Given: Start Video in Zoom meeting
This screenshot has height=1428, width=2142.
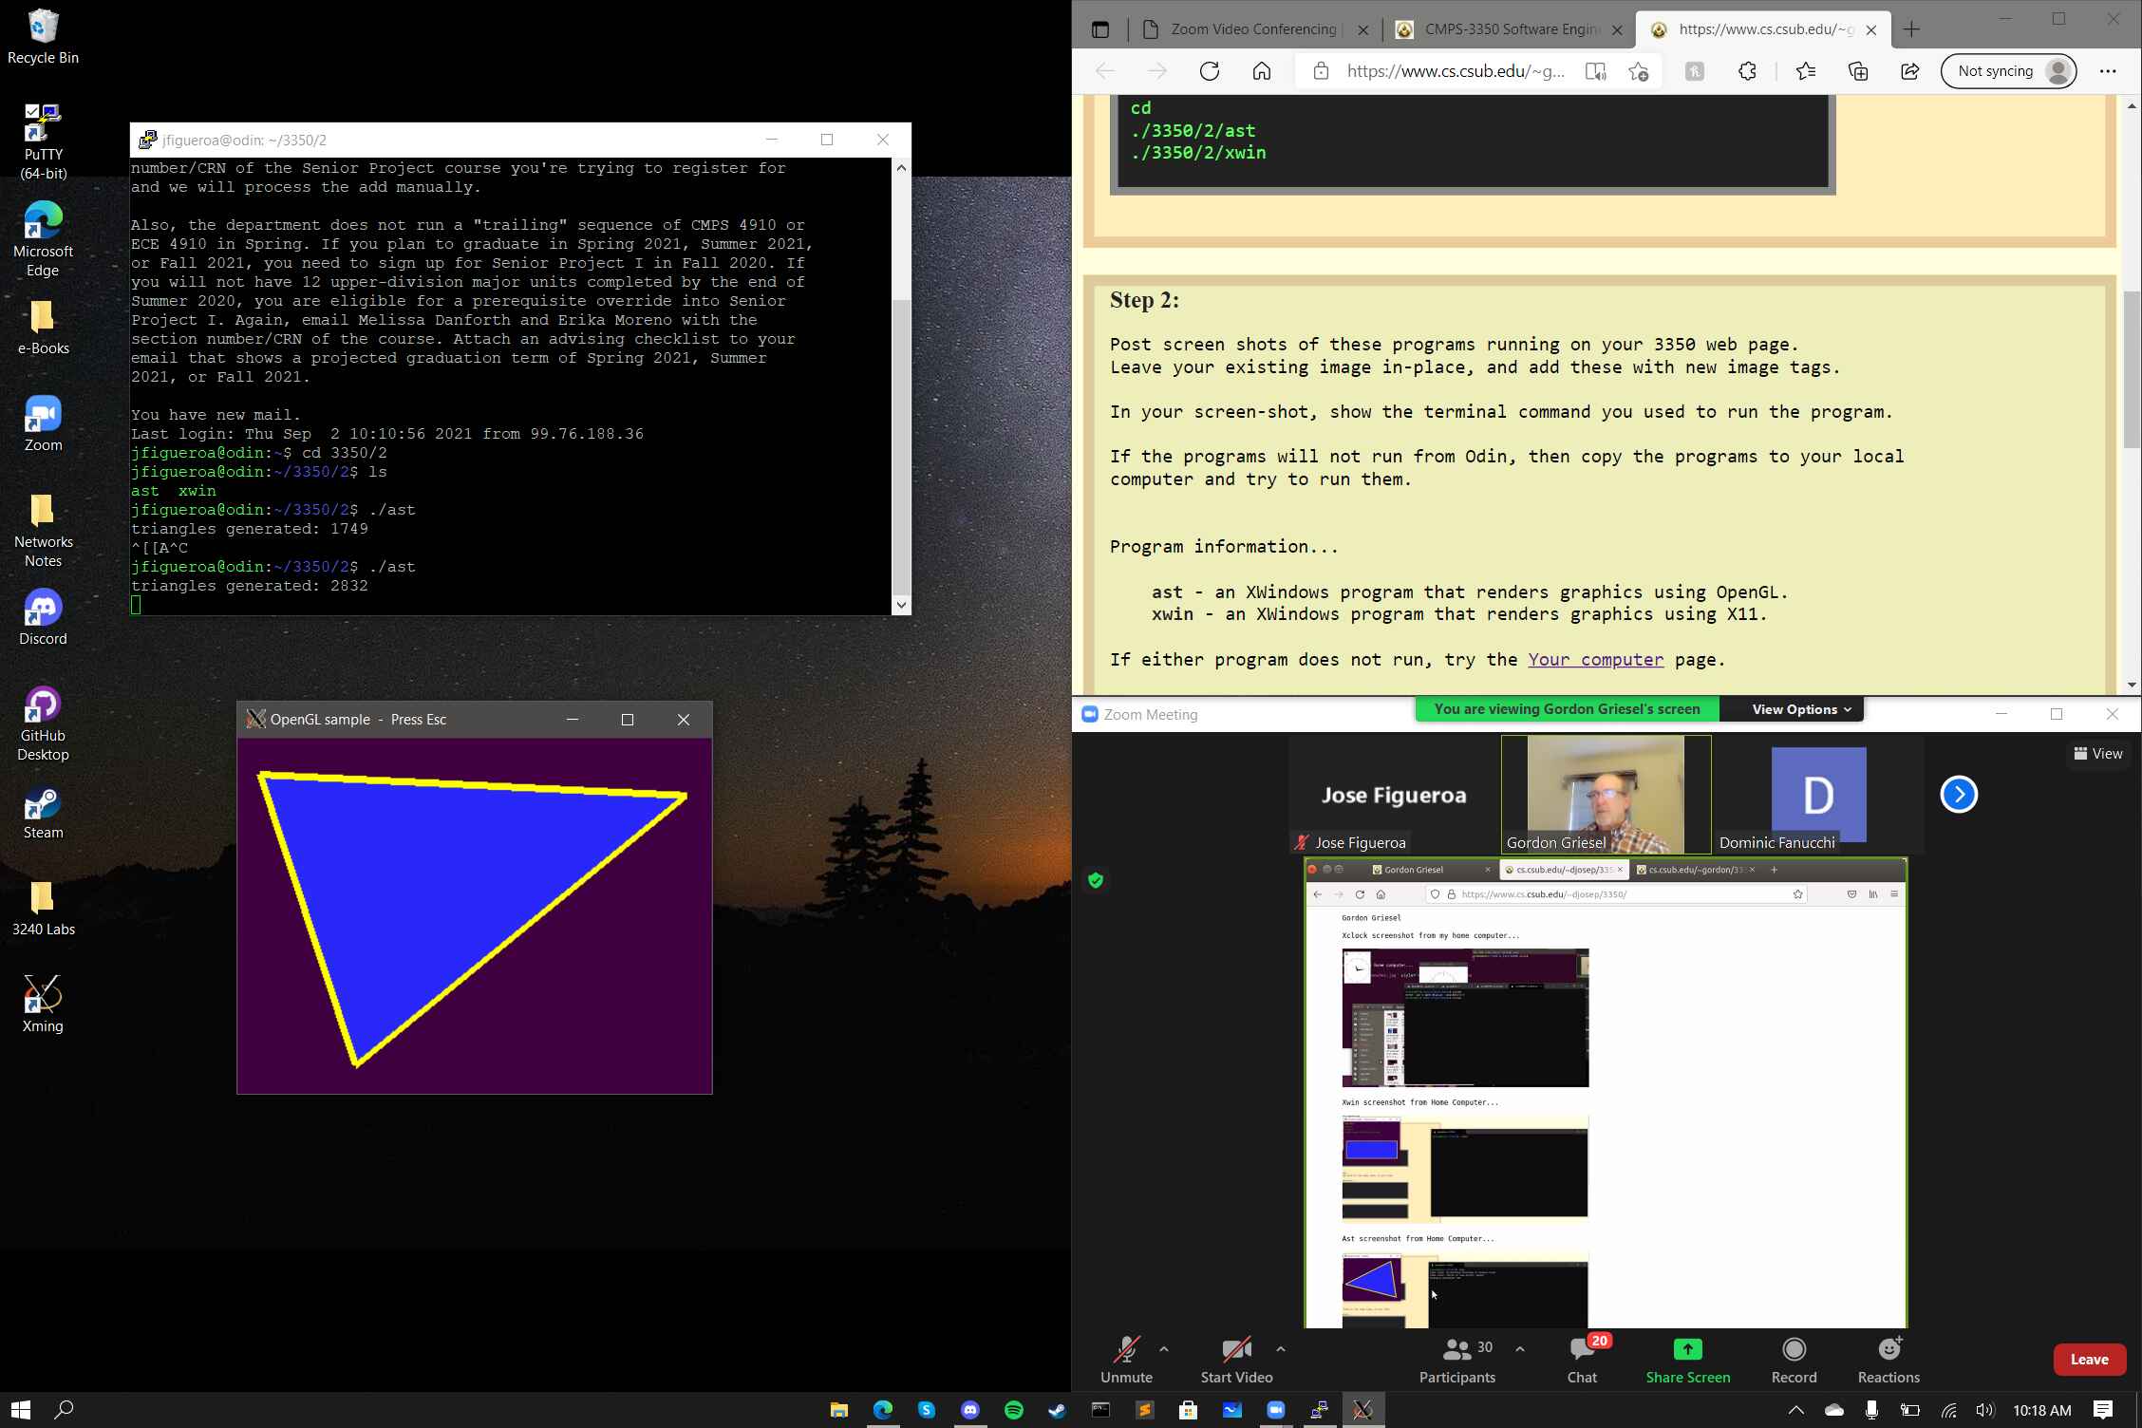Looking at the screenshot, I should 1236,1360.
